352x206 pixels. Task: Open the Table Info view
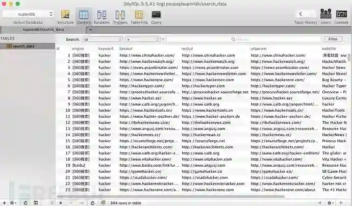(x=139, y=17)
